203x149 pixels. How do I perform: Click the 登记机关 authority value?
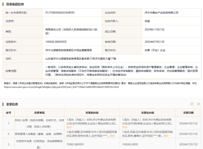[x=68, y=50]
